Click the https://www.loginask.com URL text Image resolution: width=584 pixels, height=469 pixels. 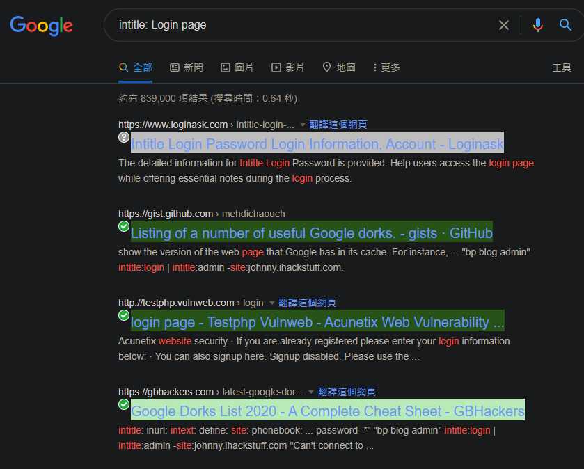tap(173, 125)
